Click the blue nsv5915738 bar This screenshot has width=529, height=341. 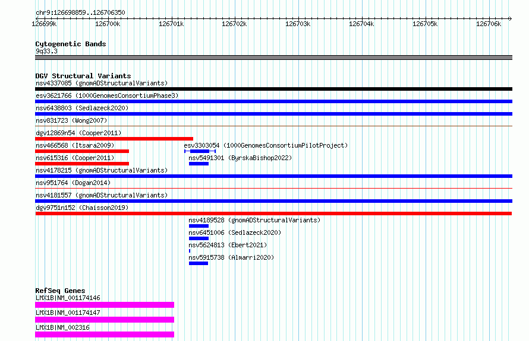tap(199, 263)
